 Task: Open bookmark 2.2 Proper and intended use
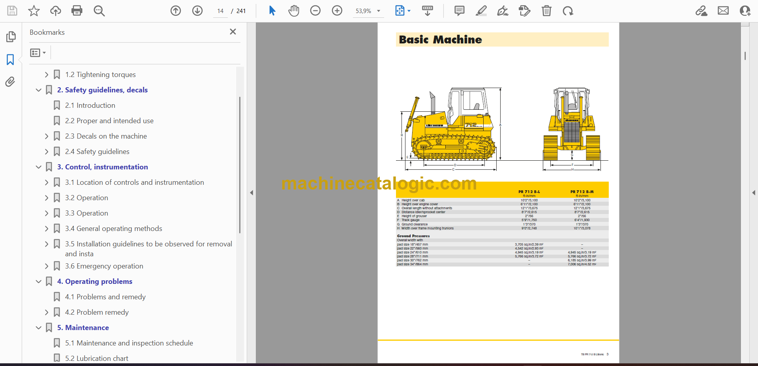click(109, 121)
